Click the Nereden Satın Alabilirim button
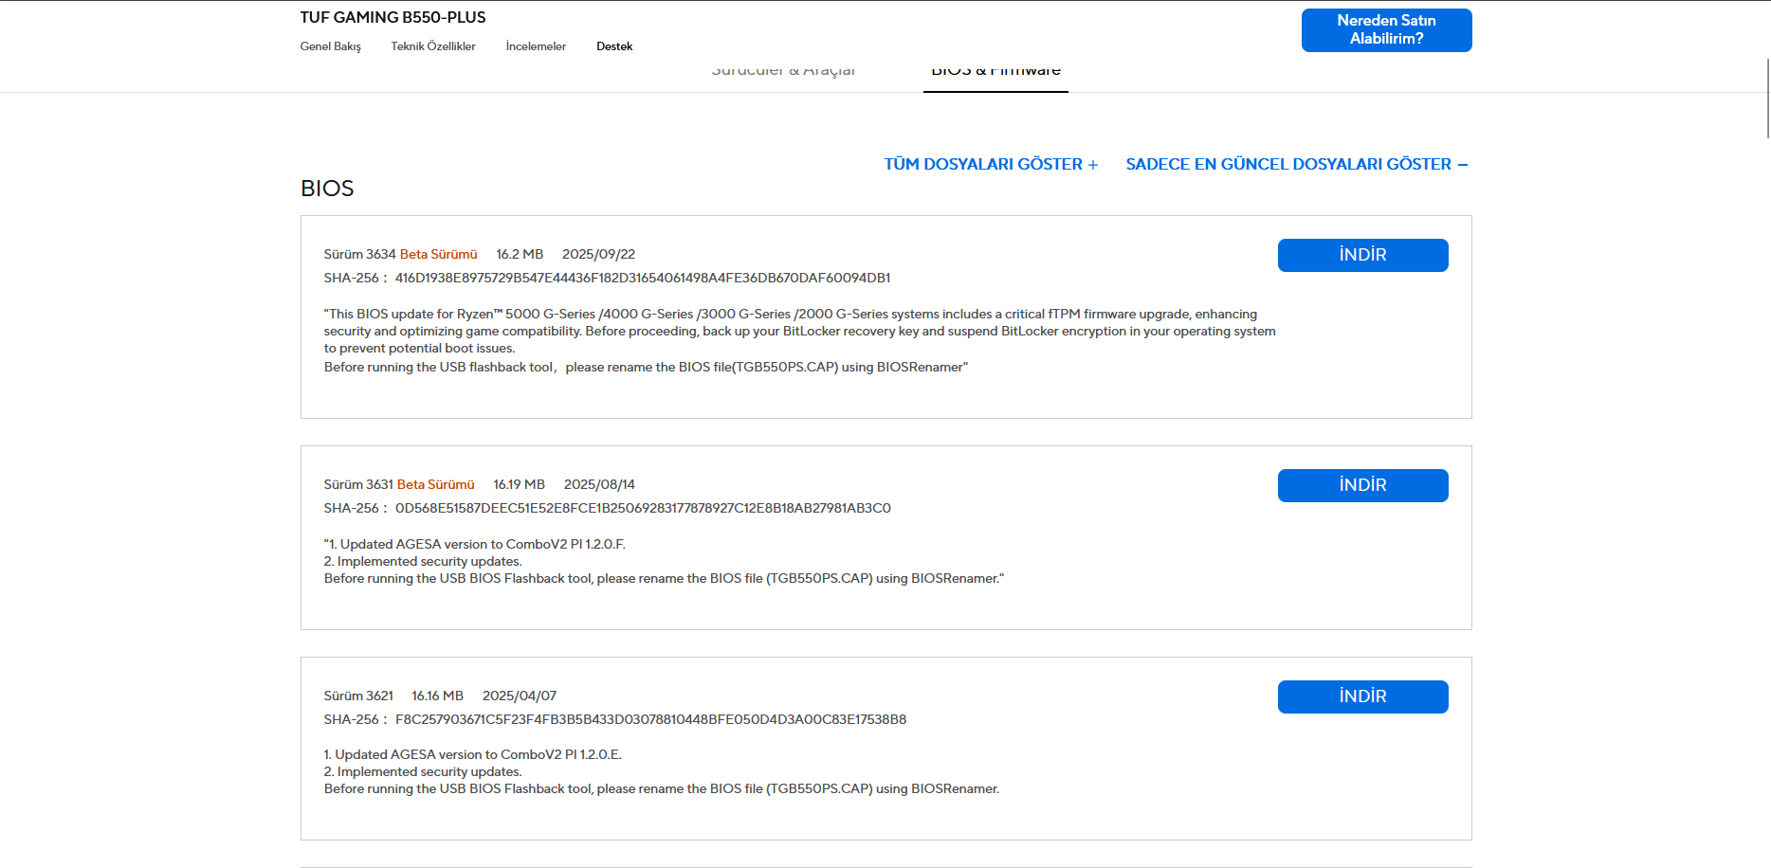1771x868 pixels. pos(1386,30)
